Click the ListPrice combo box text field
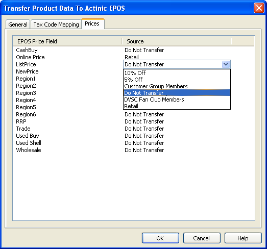Viewport: 267px width, 249px height. point(173,64)
